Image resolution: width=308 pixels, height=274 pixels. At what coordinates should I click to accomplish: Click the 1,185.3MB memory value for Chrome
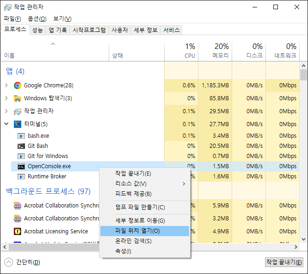point(216,85)
